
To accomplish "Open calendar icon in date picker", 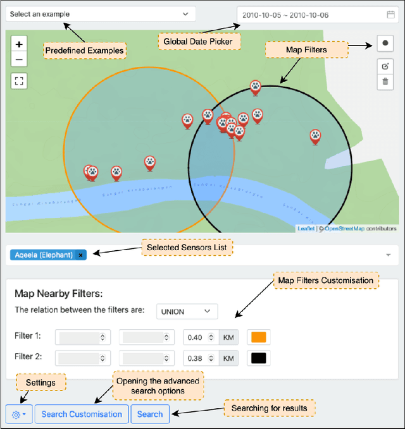I will point(391,14).
